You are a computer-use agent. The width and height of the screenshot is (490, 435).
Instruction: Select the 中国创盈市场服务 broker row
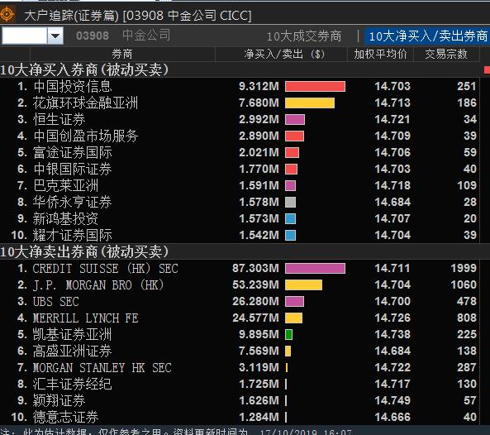[x=240, y=136]
